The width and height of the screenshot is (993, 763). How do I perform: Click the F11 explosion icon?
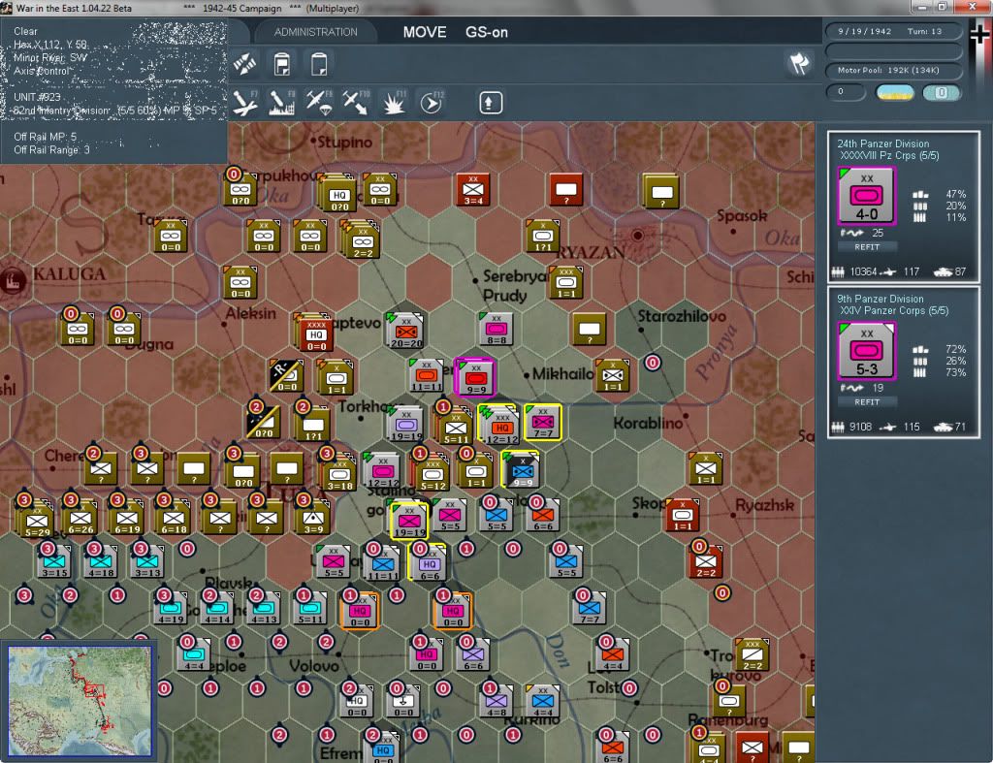click(394, 103)
